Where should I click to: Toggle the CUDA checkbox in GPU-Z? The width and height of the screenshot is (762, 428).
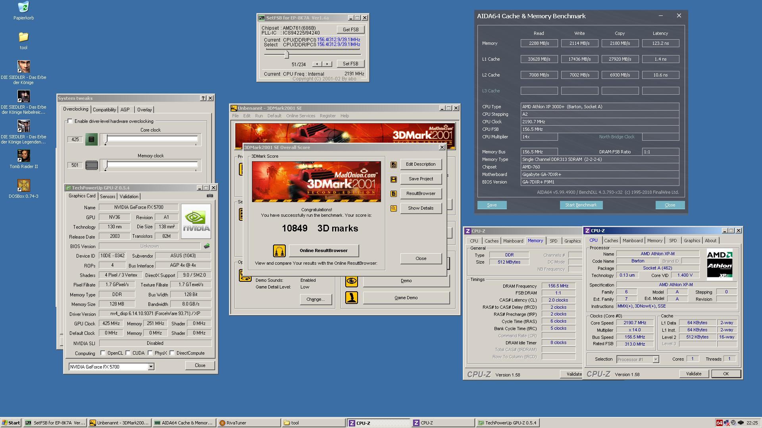128,353
